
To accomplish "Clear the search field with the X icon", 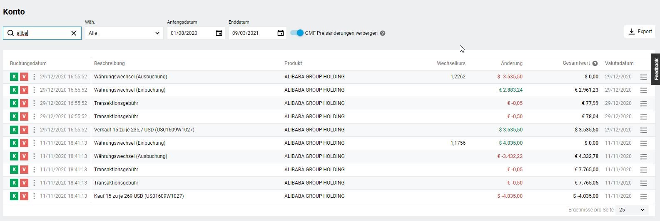I will coord(74,33).
